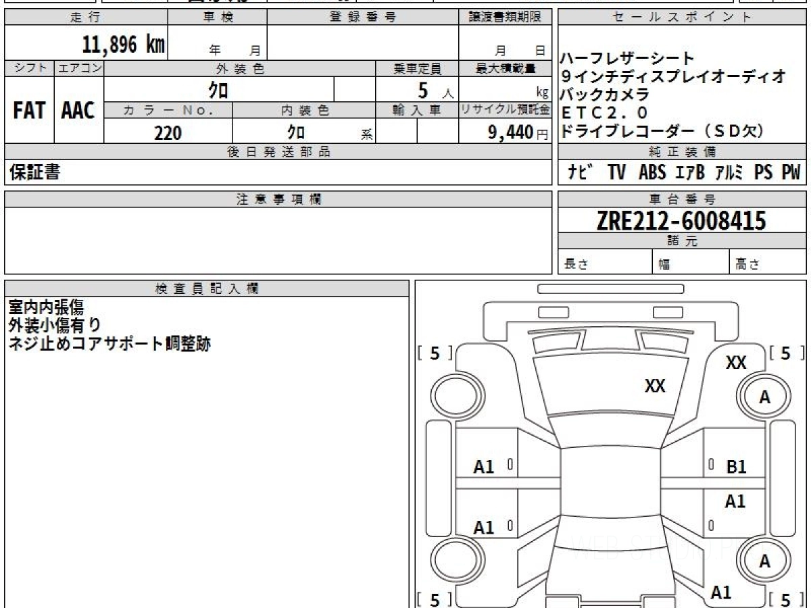Click the color number 220

point(168,133)
